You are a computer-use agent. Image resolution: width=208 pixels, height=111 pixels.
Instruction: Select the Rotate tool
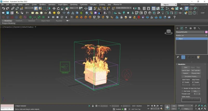click(x=58, y=9)
